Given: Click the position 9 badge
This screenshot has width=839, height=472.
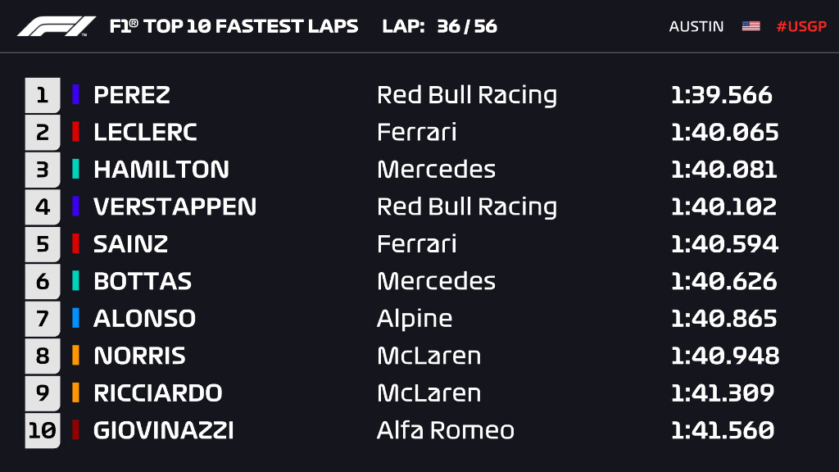Looking at the screenshot, I should click(x=43, y=393).
